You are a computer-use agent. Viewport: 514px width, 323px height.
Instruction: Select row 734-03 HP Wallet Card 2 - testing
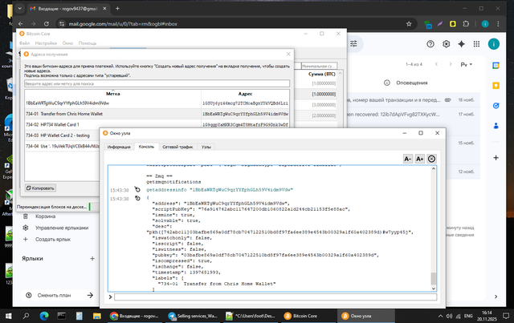click(63, 135)
